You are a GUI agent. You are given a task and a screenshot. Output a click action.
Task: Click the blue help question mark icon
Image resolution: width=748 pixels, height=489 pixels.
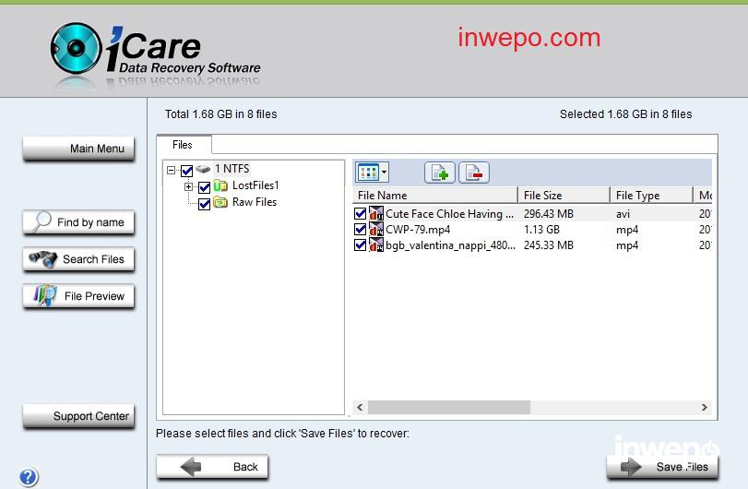point(29,477)
